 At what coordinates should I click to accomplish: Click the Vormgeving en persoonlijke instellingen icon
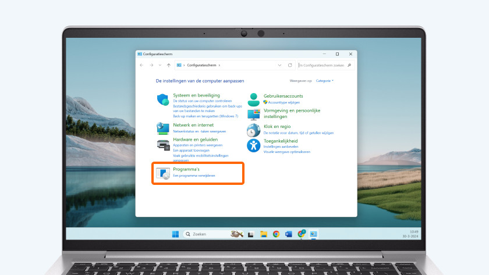tap(254, 113)
